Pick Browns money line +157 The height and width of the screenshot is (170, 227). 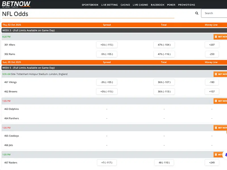(x=212, y=92)
